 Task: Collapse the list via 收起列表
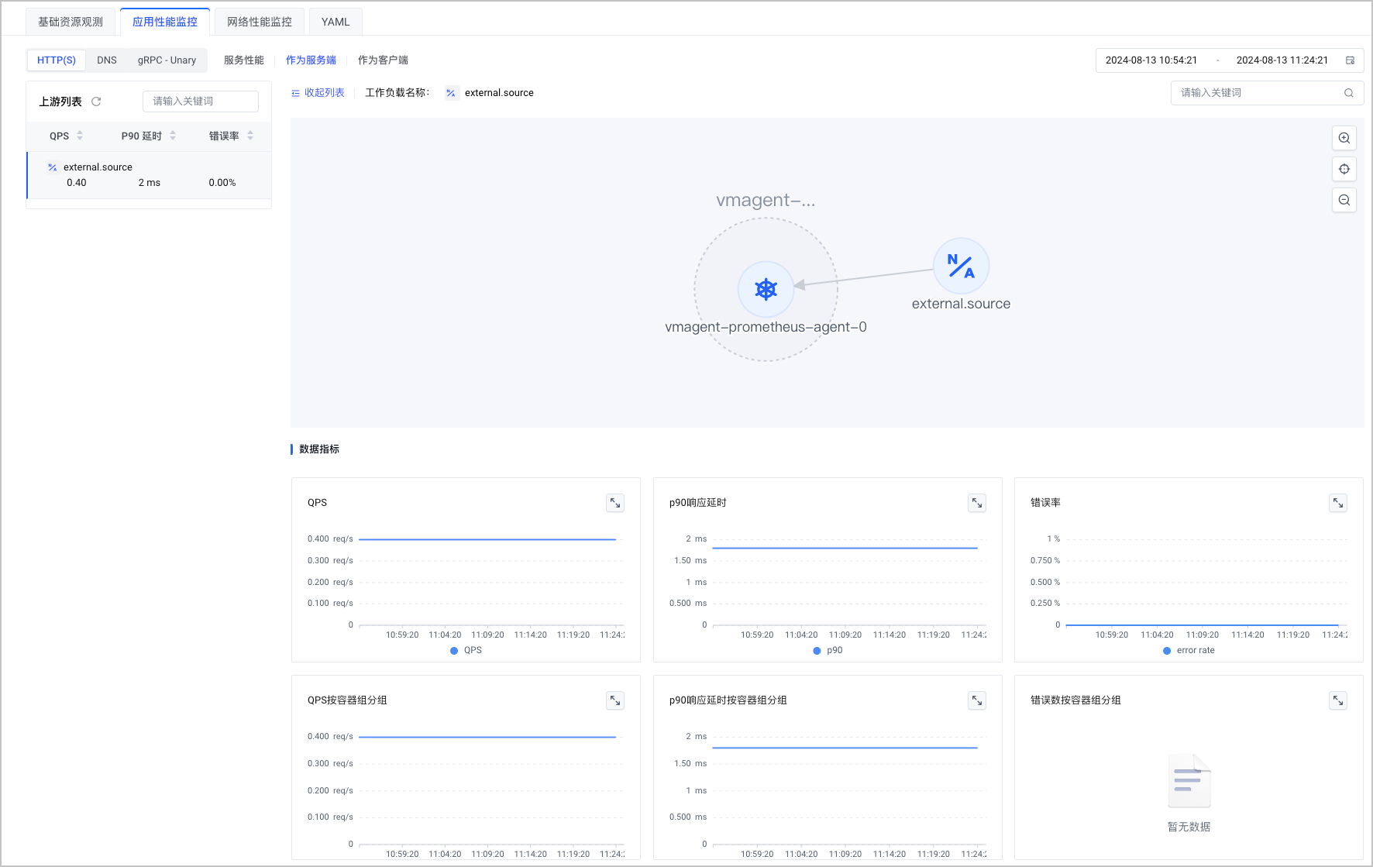318,93
